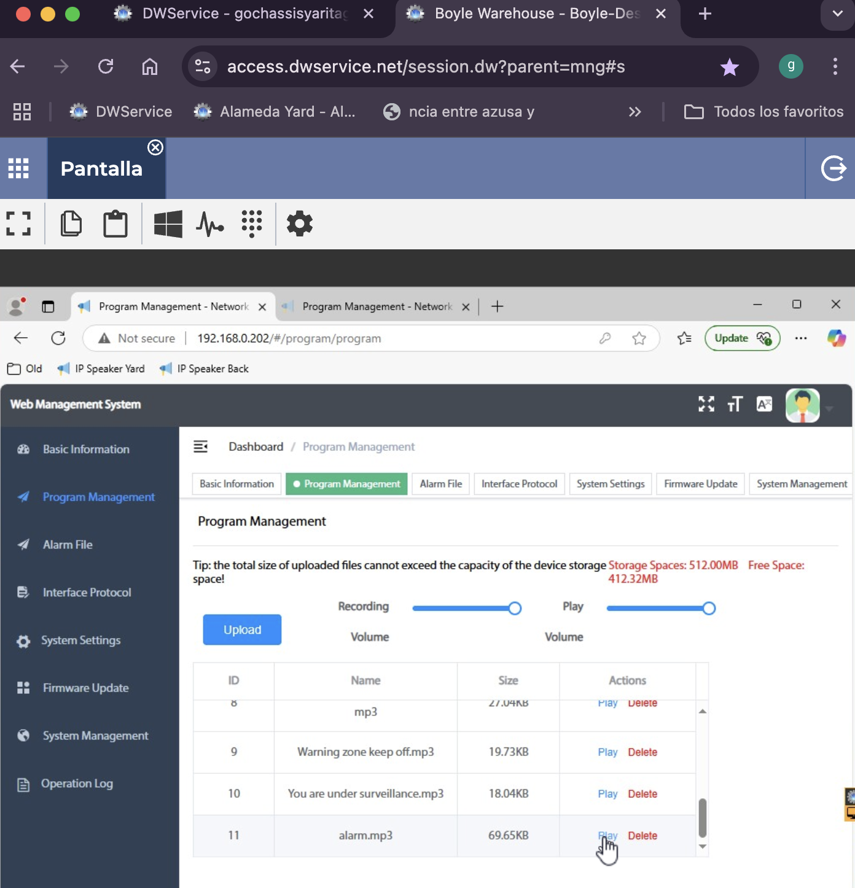The height and width of the screenshot is (888, 855).
Task: Collapse sidebar with hamburger icon
Action: pos(200,446)
